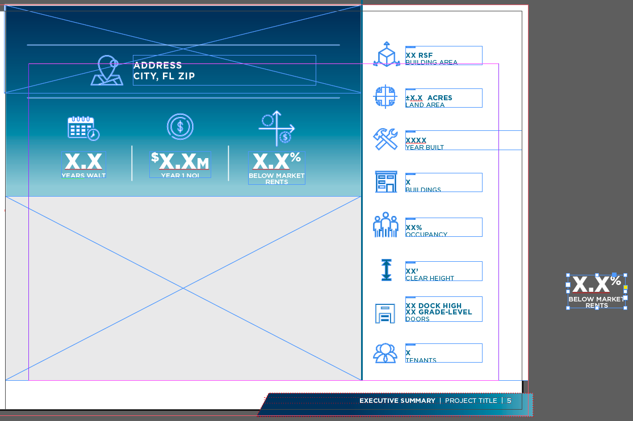
Task: Click the Executive Summary footer text
Action: coord(397,401)
